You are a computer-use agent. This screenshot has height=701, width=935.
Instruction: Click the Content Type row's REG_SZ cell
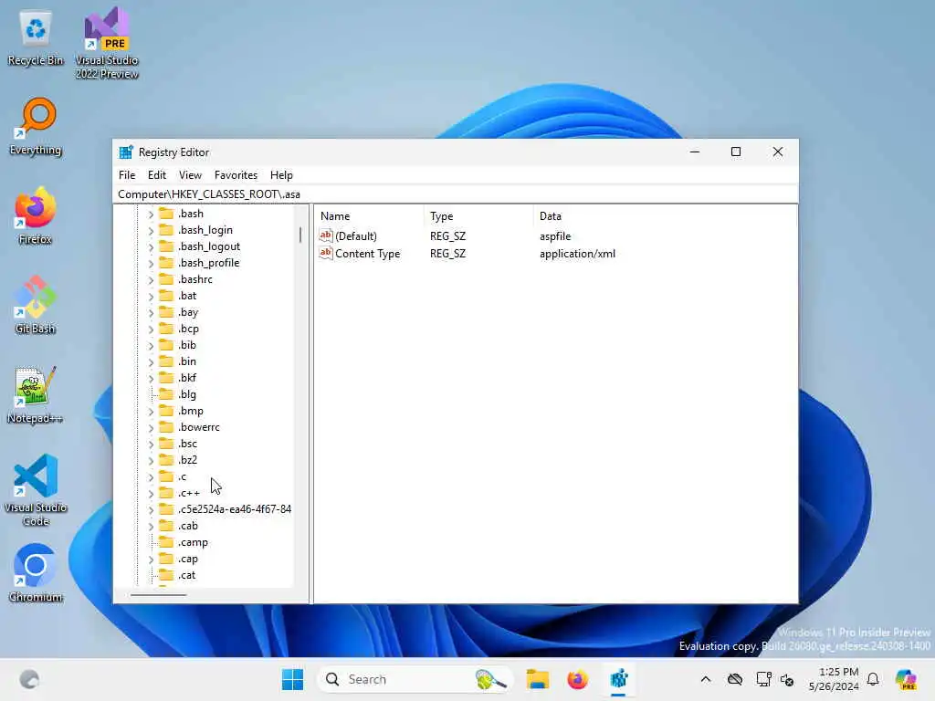click(x=447, y=254)
